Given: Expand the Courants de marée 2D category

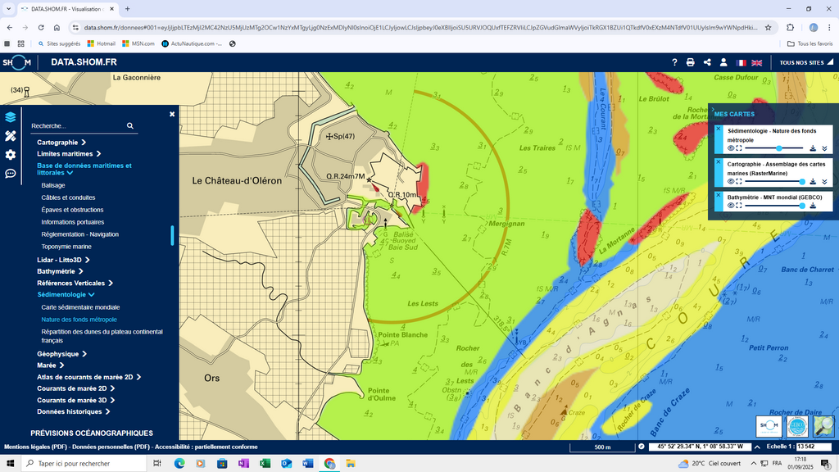Looking at the screenshot, I should pyautogui.click(x=76, y=388).
